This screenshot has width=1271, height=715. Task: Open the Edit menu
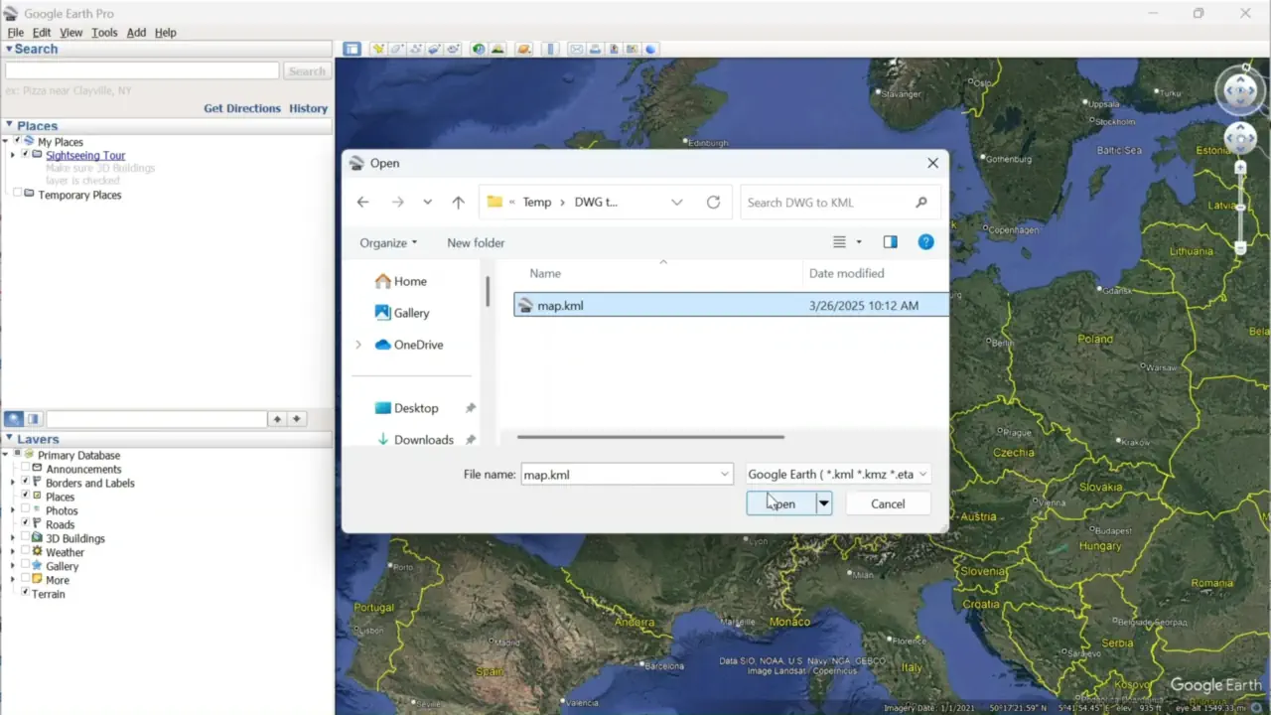[x=41, y=33]
